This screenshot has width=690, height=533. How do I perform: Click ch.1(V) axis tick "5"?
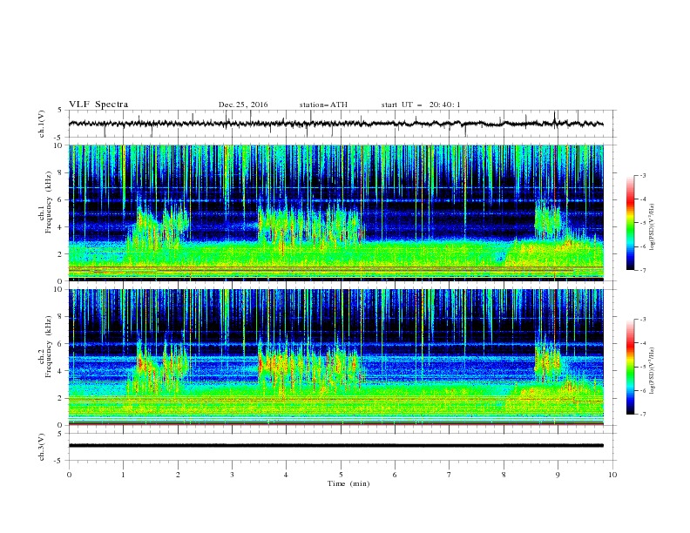coord(60,111)
